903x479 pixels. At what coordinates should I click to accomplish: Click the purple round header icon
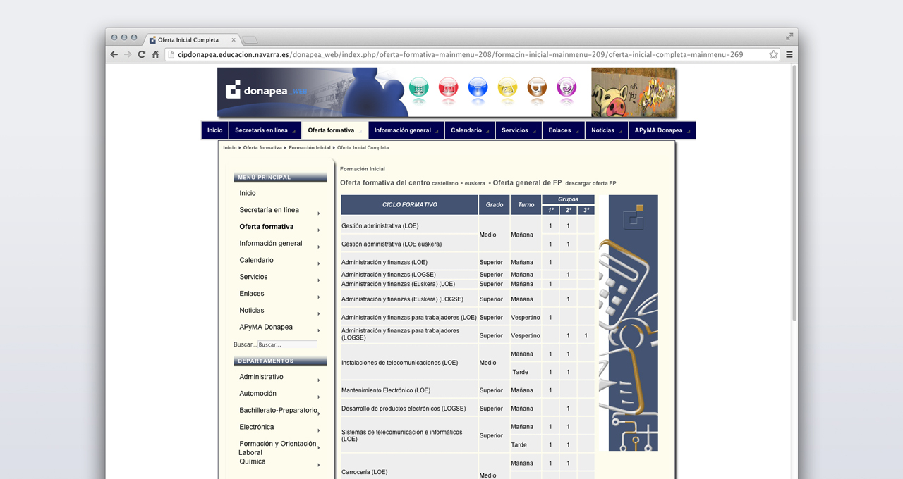(566, 88)
